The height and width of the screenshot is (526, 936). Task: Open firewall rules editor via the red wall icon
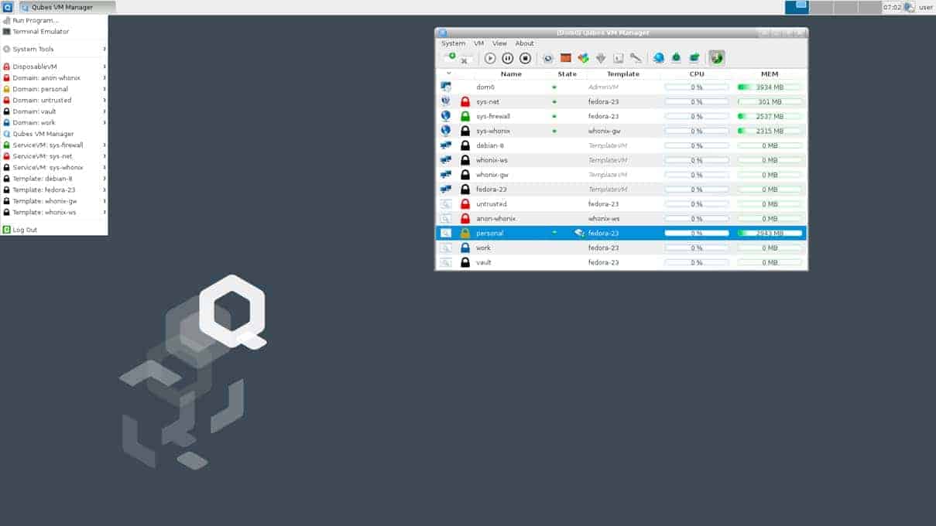[565, 57]
